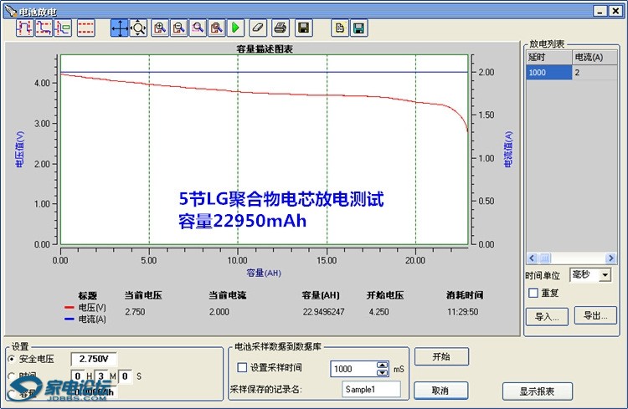Select the 1000 delay cell in discharge list
This screenshot has width=628, height=409.
coord(548,73)
